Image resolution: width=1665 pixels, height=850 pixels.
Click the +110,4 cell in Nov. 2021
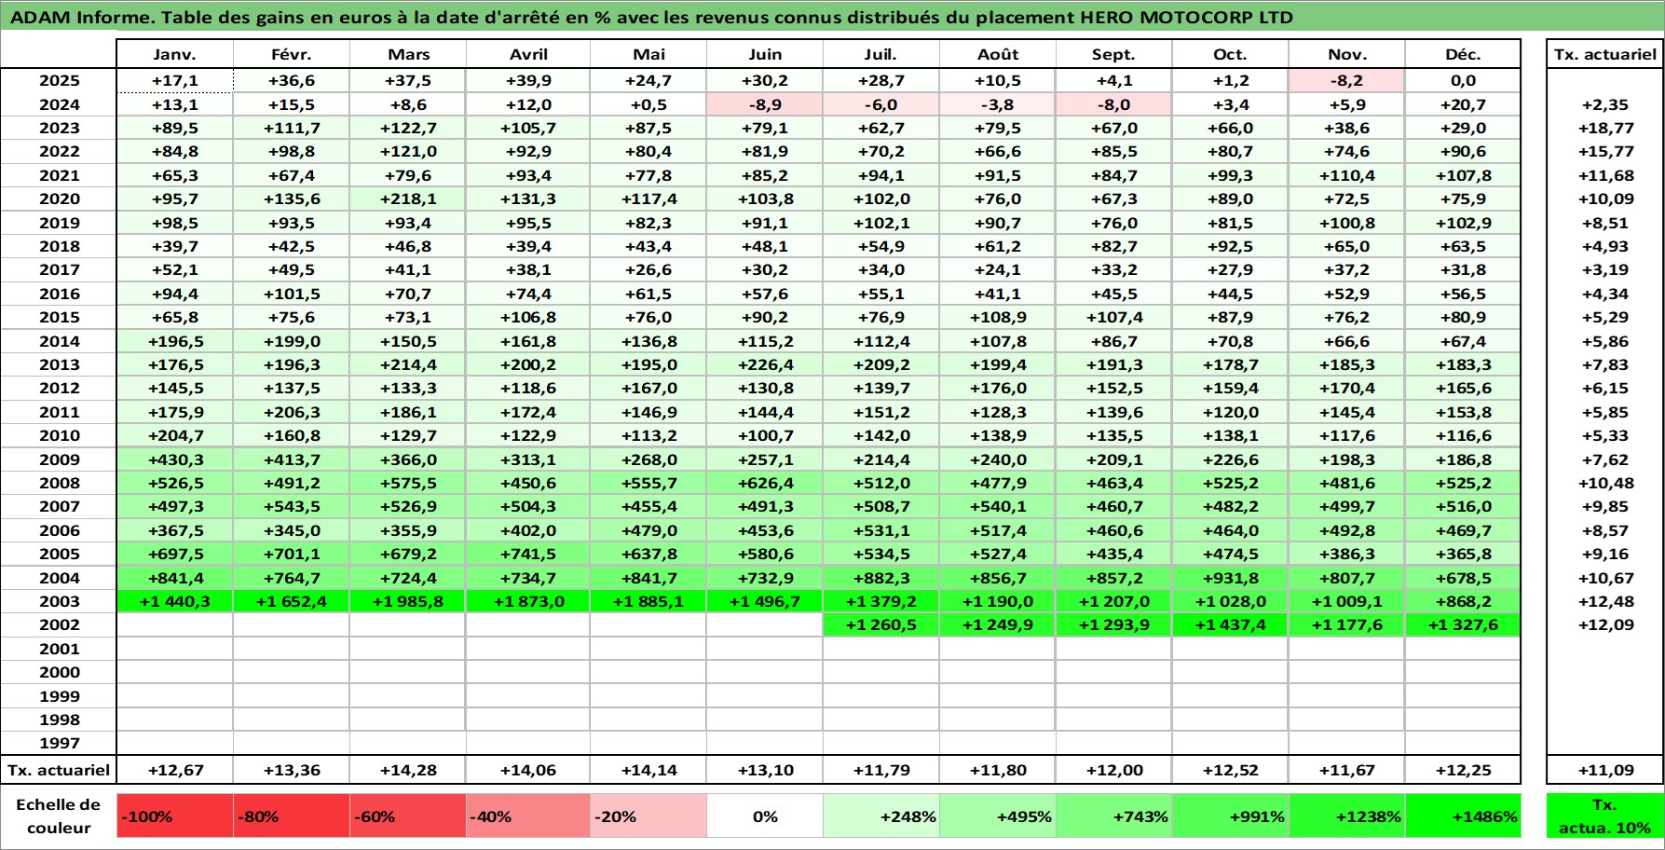coord(1347,175)
